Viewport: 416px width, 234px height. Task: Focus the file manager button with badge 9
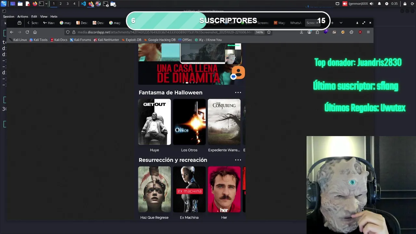tap(113, 4)
